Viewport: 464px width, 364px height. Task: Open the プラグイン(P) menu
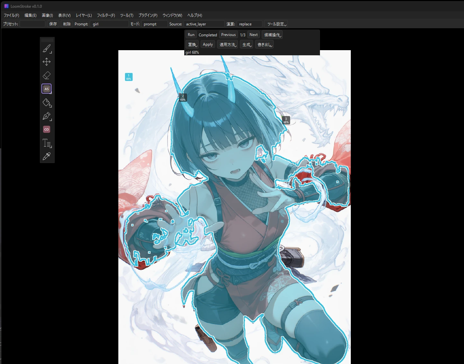[x=148, y=15]
